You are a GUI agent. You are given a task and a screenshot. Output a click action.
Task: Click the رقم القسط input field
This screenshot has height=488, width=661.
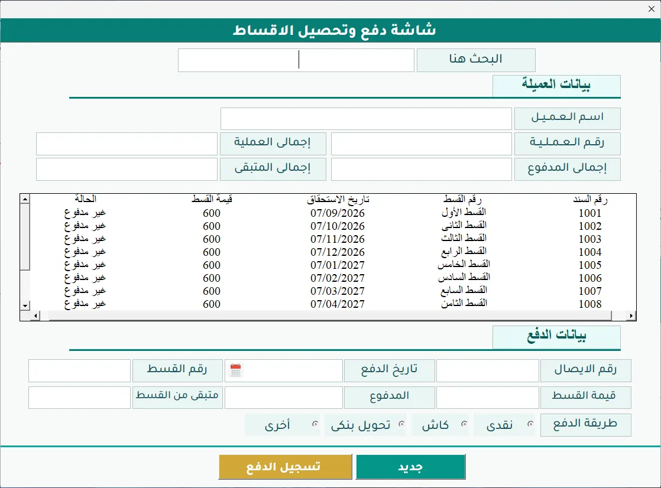79,370
